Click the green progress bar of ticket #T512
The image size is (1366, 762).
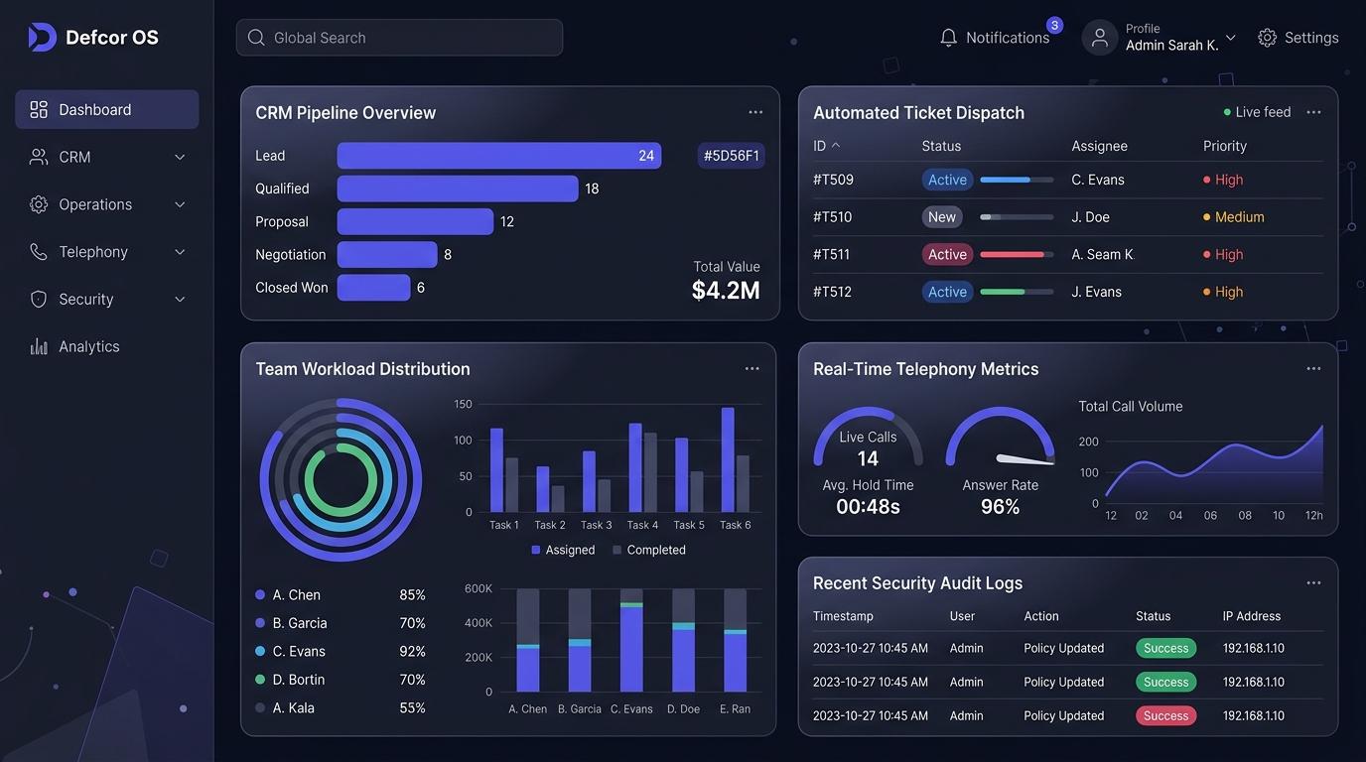(1017, 292)
